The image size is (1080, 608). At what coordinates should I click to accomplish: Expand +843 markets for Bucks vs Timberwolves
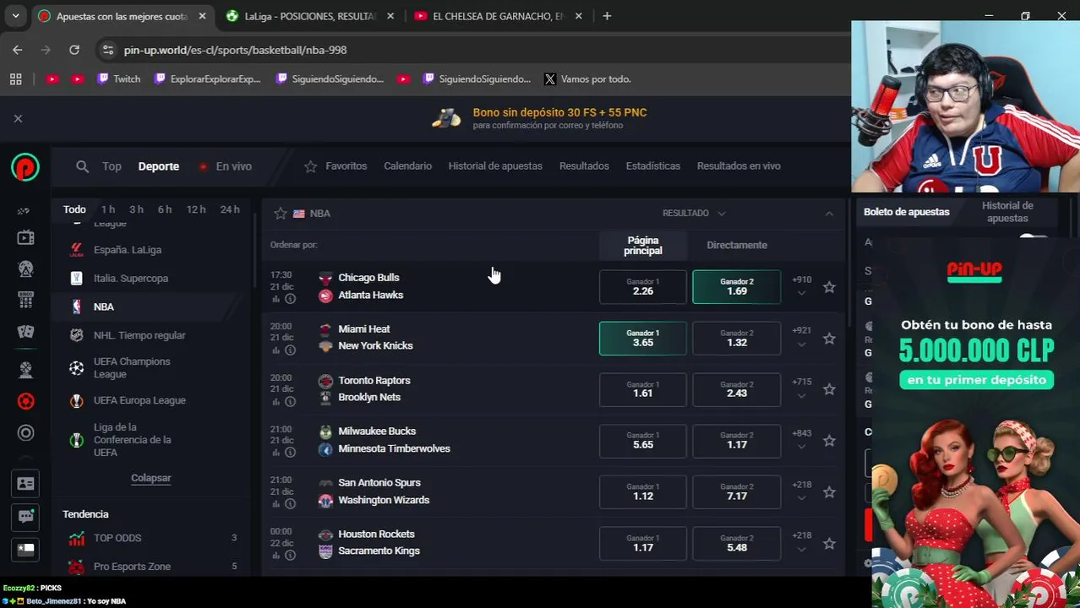point(801,440)
